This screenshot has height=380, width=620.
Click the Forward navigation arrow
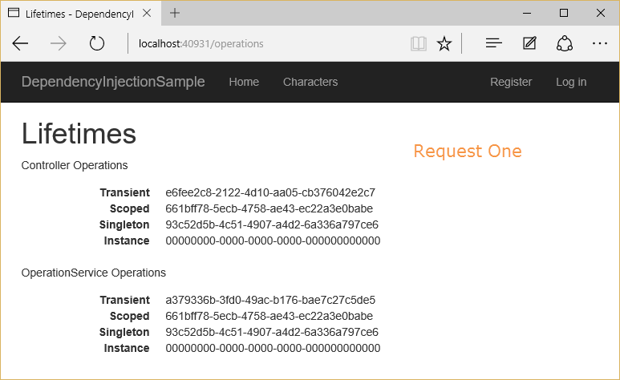tap(59, 44)
